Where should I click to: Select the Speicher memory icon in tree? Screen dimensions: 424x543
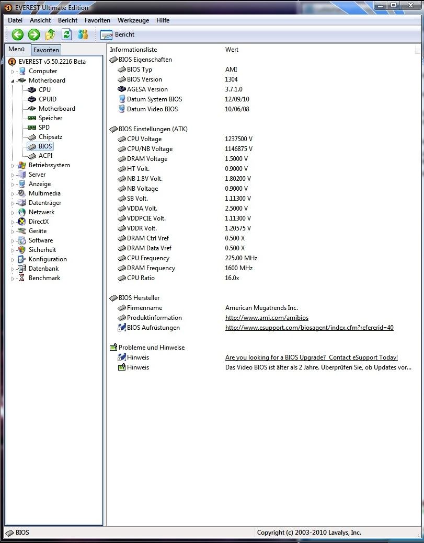click(x=32, y=118)
